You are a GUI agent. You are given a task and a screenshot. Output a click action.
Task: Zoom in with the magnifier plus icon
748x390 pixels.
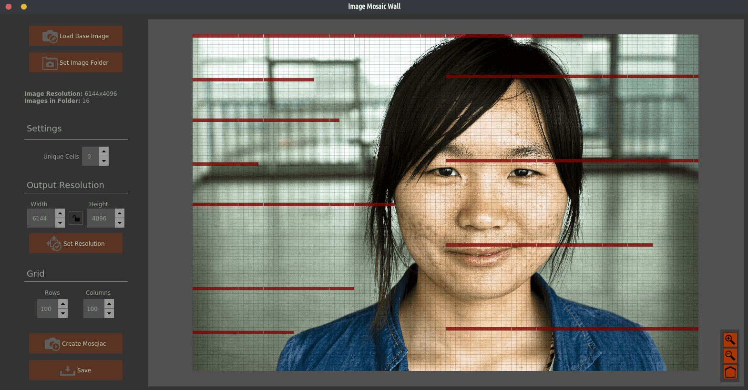730,340
